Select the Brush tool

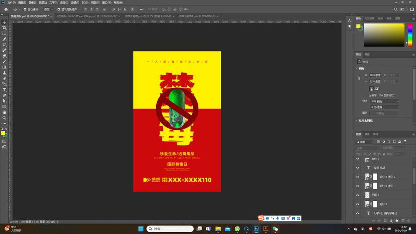pos(4,62)
